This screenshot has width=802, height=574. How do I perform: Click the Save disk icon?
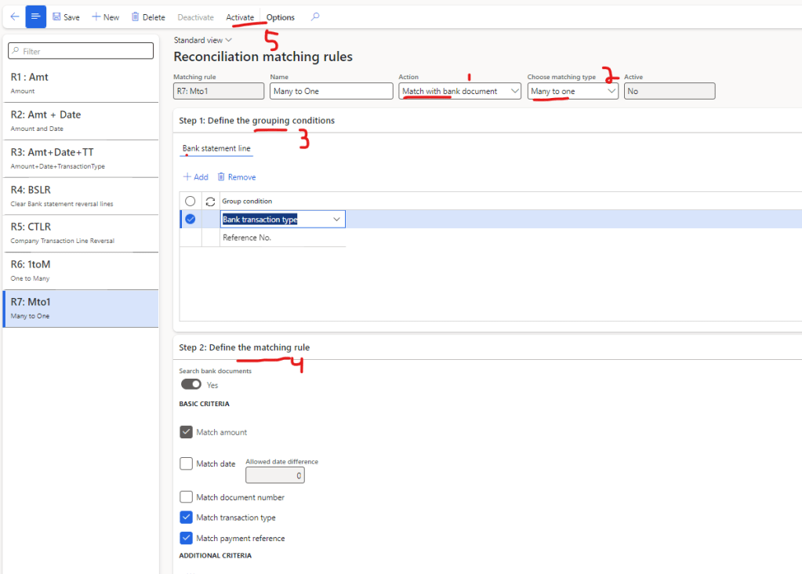tap(57, 17)
